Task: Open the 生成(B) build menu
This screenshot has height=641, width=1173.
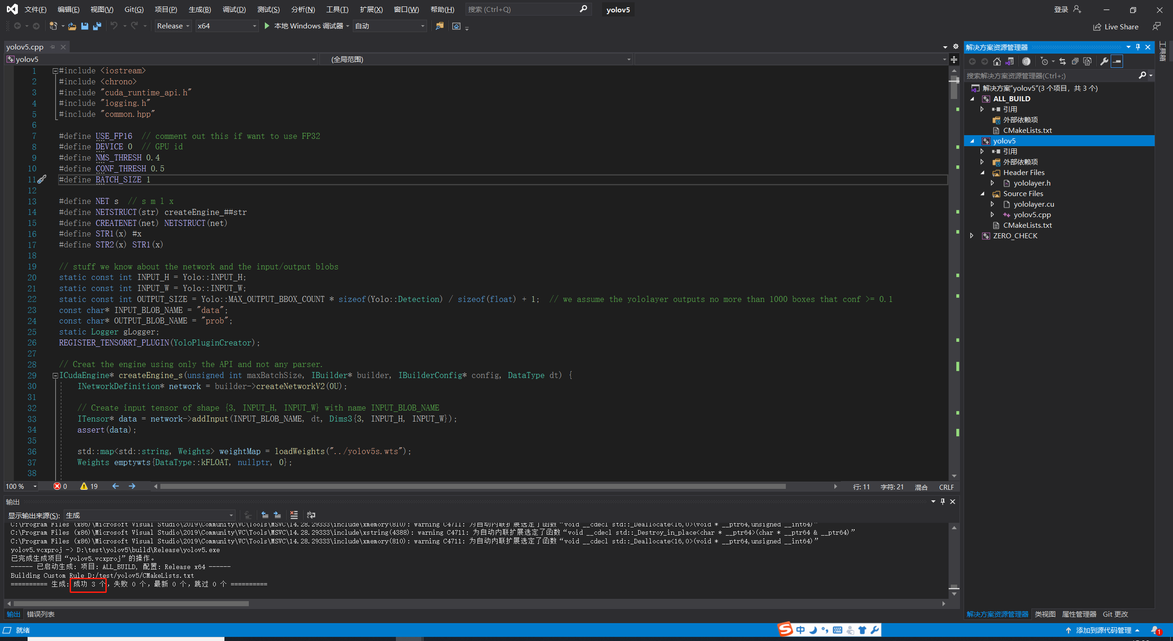Action: 200,10
